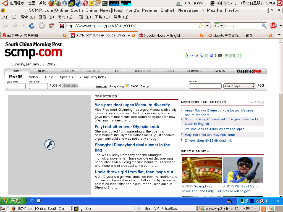Open the terminal launcher in top panel

[104, 3]
